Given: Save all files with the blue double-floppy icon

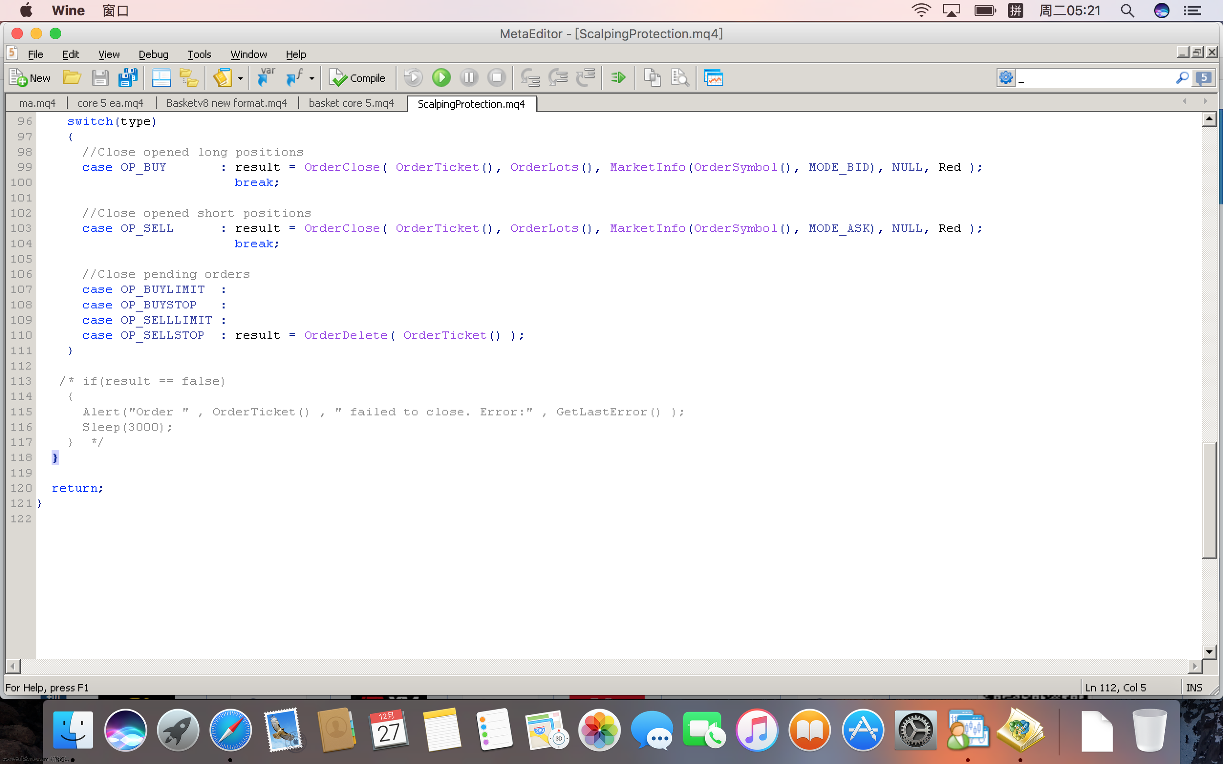Looking at the screenshot, I should pyautogui.click(x=128, y=78).
